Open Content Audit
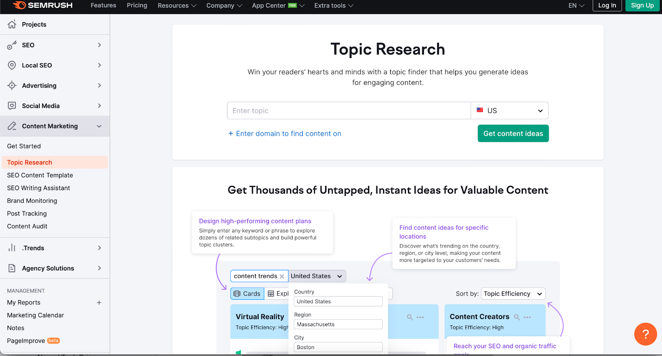Viewport: 662px width, 356px height. pos(27,227)
